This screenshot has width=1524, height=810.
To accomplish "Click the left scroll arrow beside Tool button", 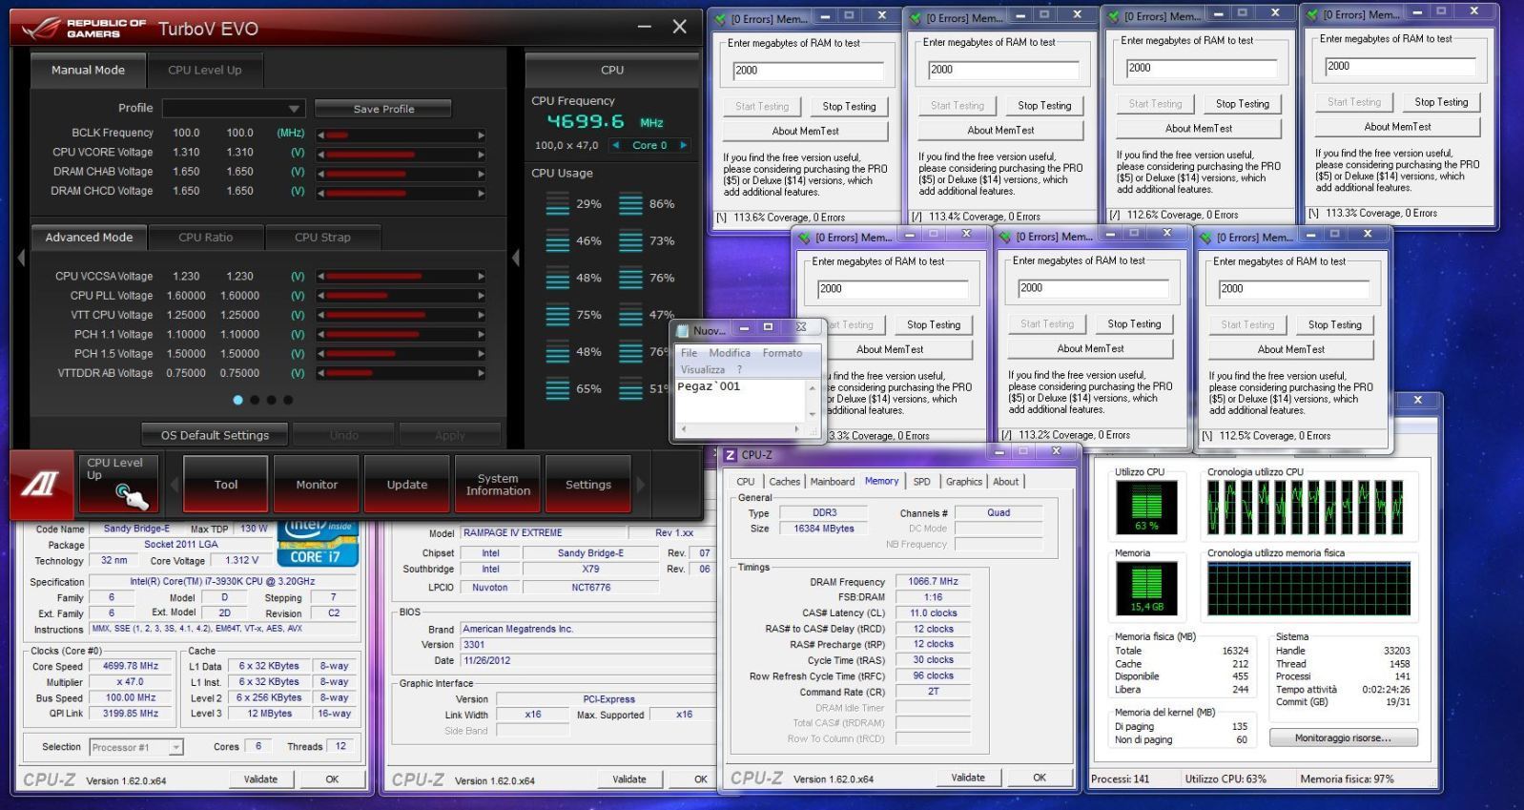I will 175,485.
